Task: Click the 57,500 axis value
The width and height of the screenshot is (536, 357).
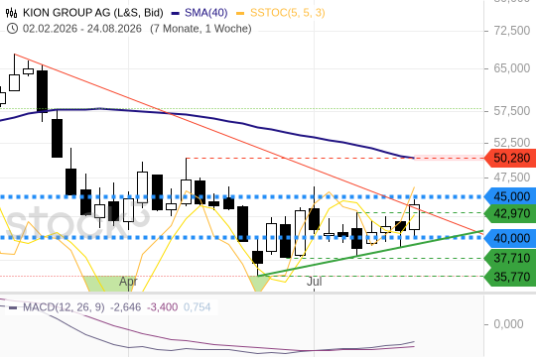Action: click(512, 111)
